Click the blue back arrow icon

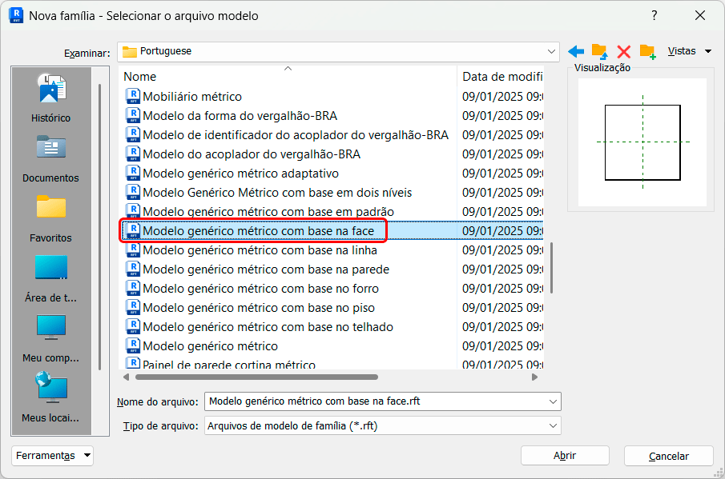(x=576, y=51)
